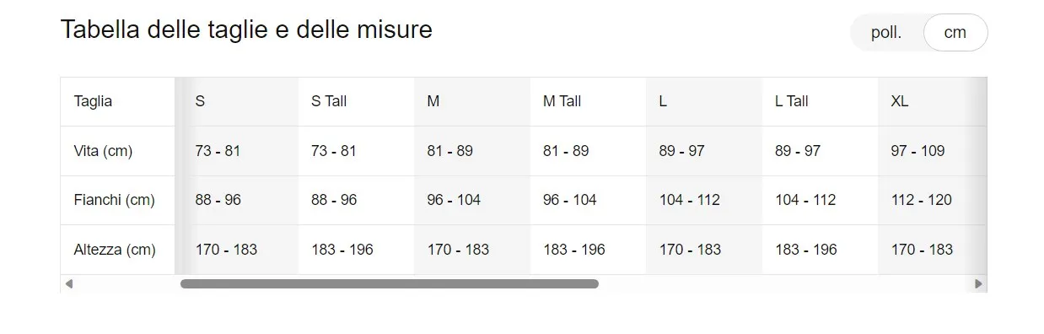1044x334 pixels.
Task: Switch units to poll. (inches)
Action: [x=886, y=33]
